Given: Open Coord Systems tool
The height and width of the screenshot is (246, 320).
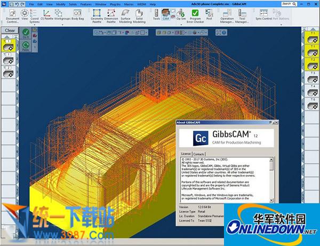Looking at the screenshot, I should point(34,16).
